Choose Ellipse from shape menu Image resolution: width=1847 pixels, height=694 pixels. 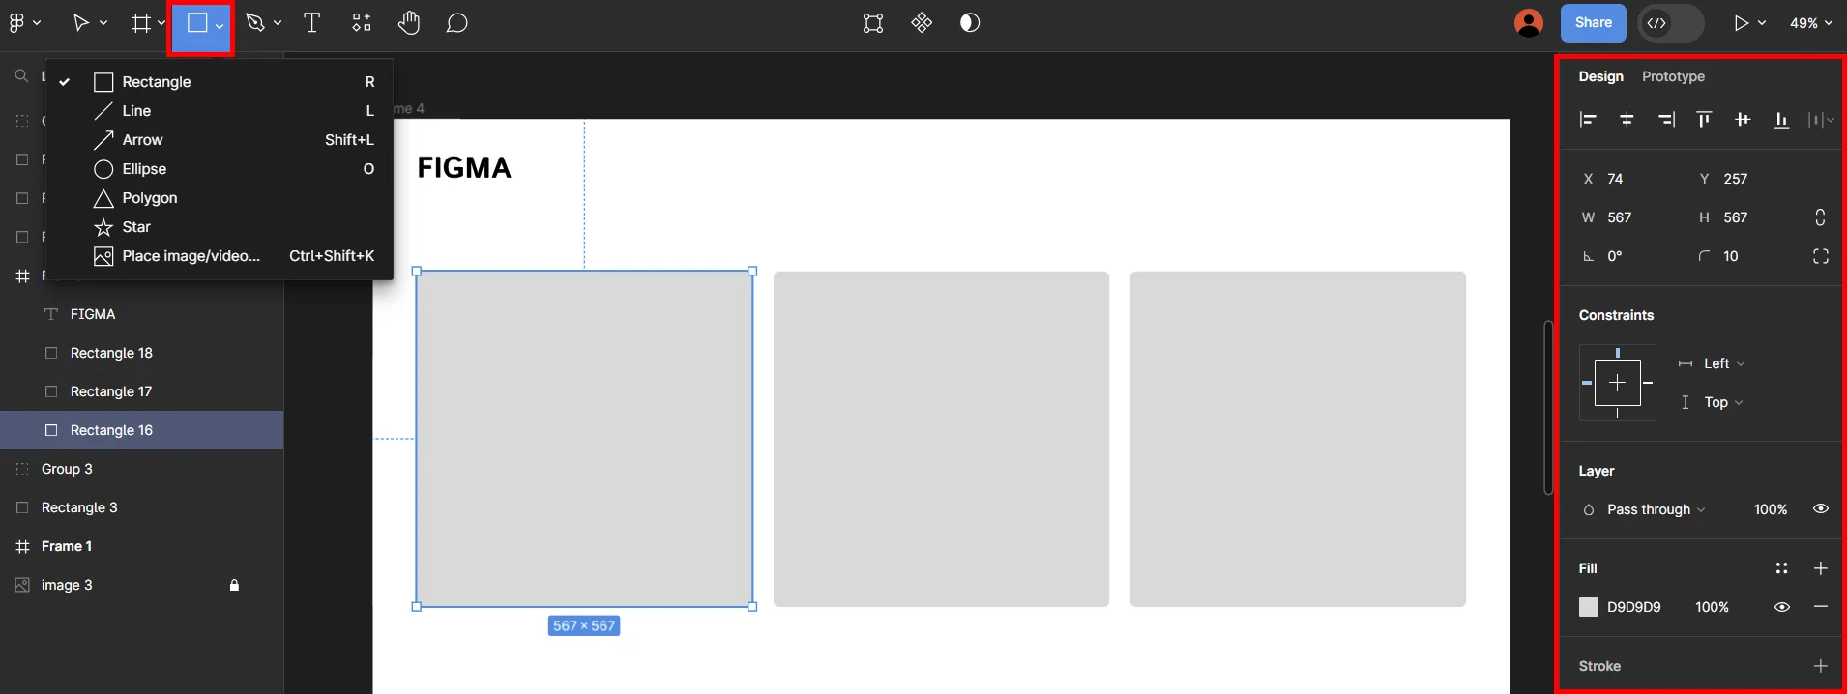click(220, 169)
